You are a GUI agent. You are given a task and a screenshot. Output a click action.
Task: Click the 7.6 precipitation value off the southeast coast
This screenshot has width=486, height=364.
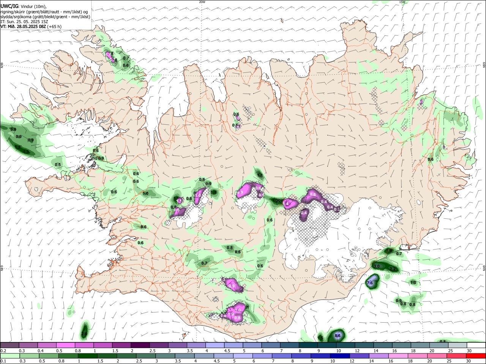(x=371, y=283)
